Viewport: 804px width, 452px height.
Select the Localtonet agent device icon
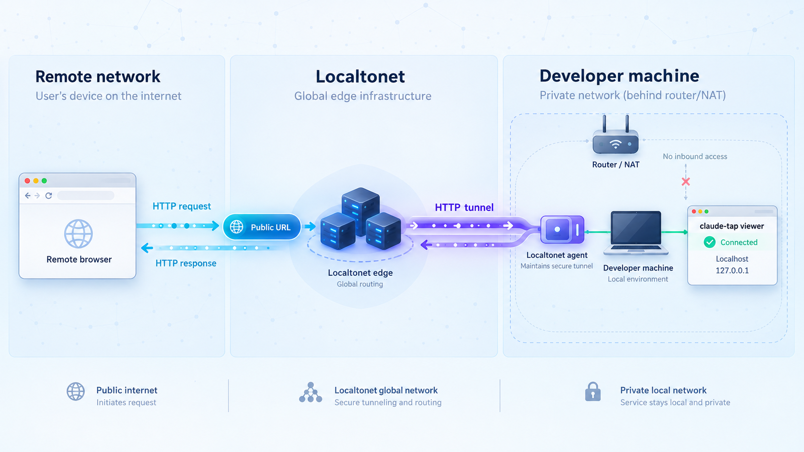pos(562,230)
